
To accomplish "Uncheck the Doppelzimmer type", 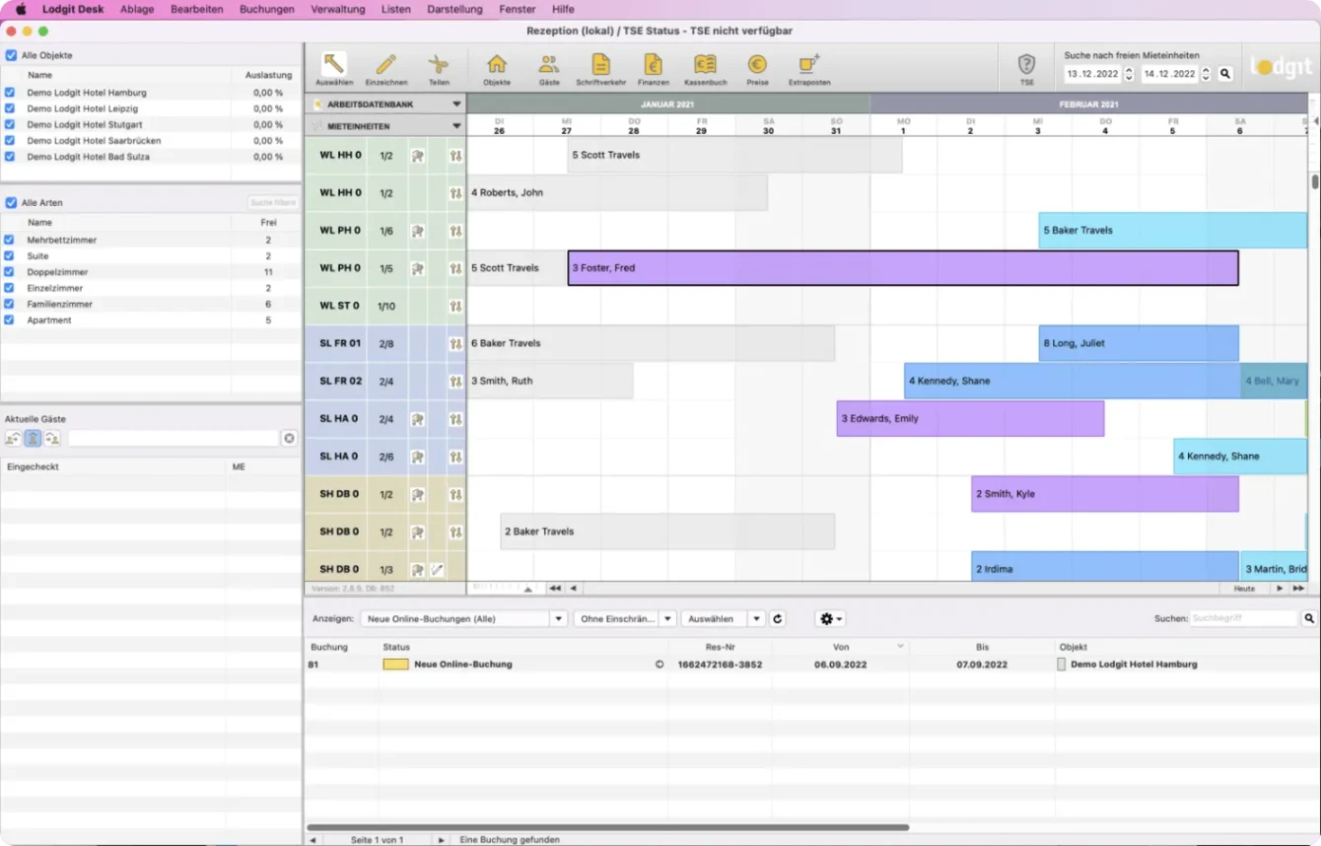I will 9,272.
